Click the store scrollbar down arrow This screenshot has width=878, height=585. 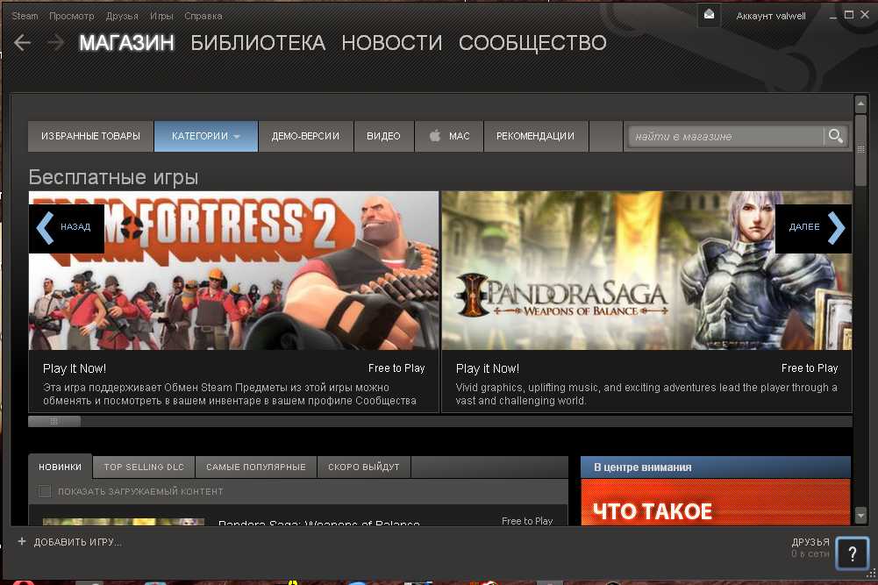coord(860,515)
